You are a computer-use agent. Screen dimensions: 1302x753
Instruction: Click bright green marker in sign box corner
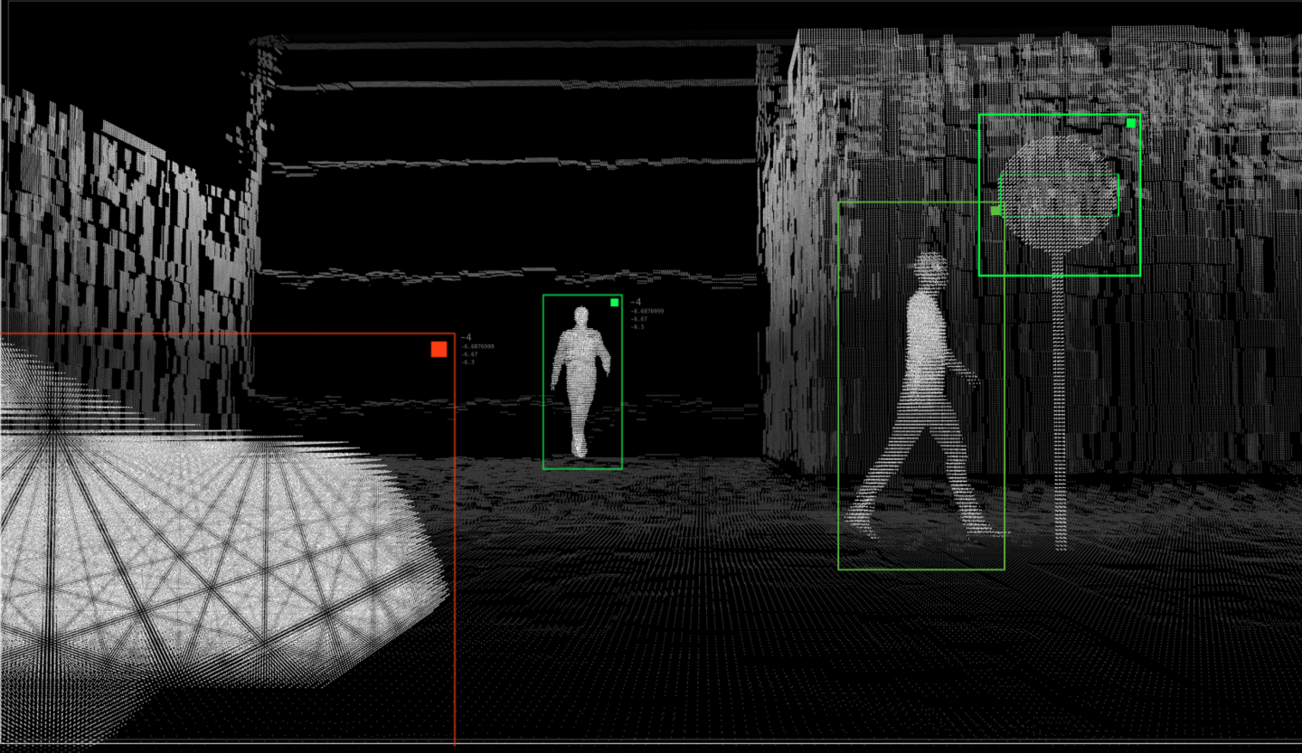[1130, 123]
